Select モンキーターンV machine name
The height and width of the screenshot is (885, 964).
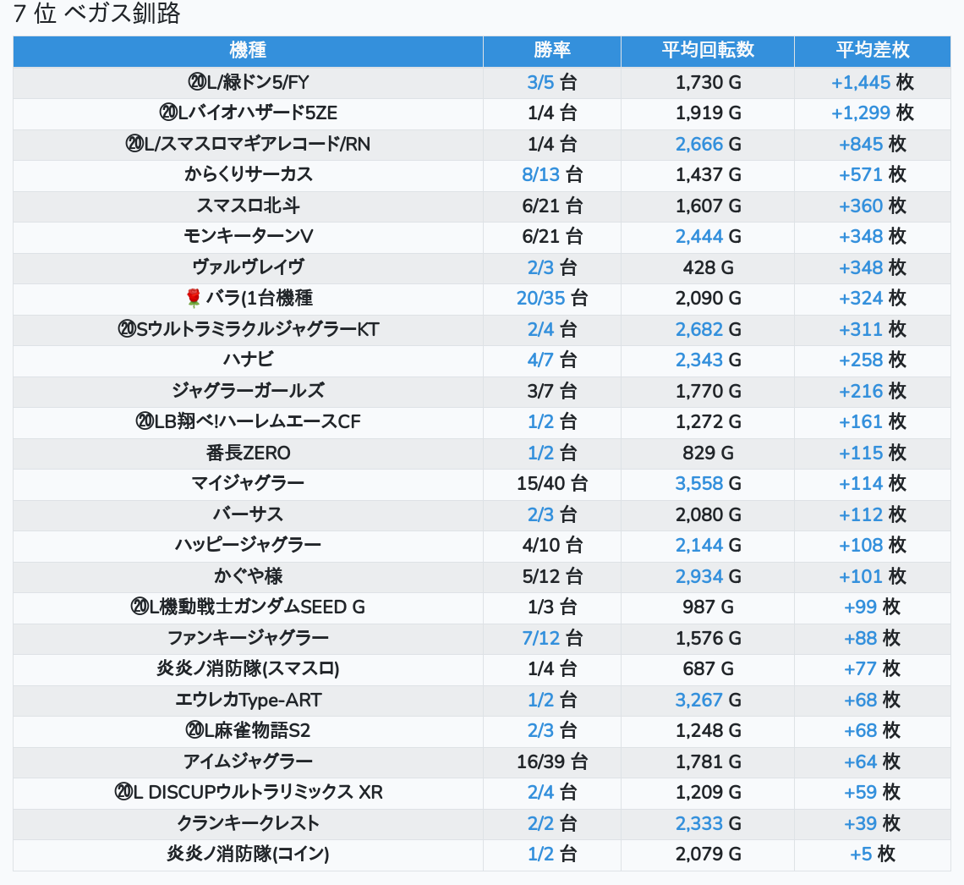pos(248,237)
